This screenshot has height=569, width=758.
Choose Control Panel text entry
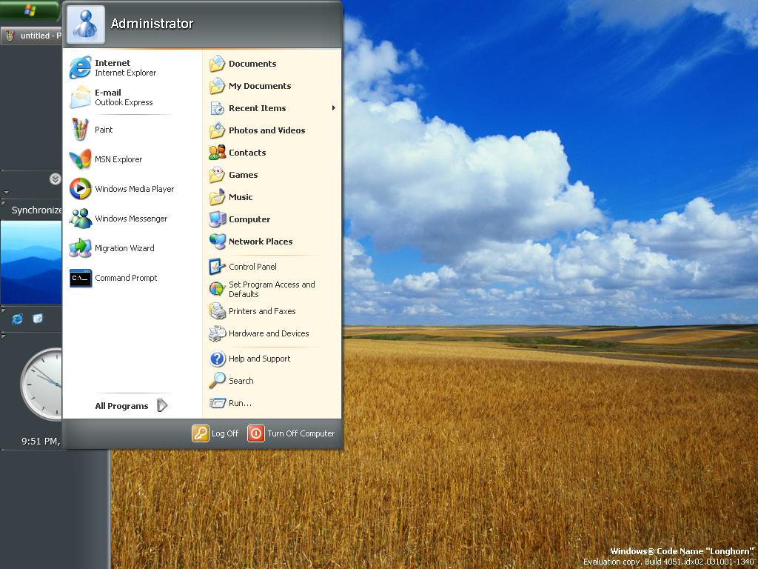[252, 267]
